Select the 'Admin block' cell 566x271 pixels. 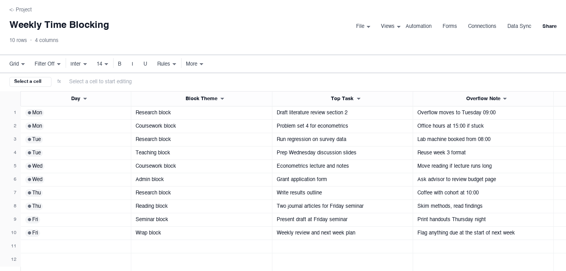click(202, 179)
